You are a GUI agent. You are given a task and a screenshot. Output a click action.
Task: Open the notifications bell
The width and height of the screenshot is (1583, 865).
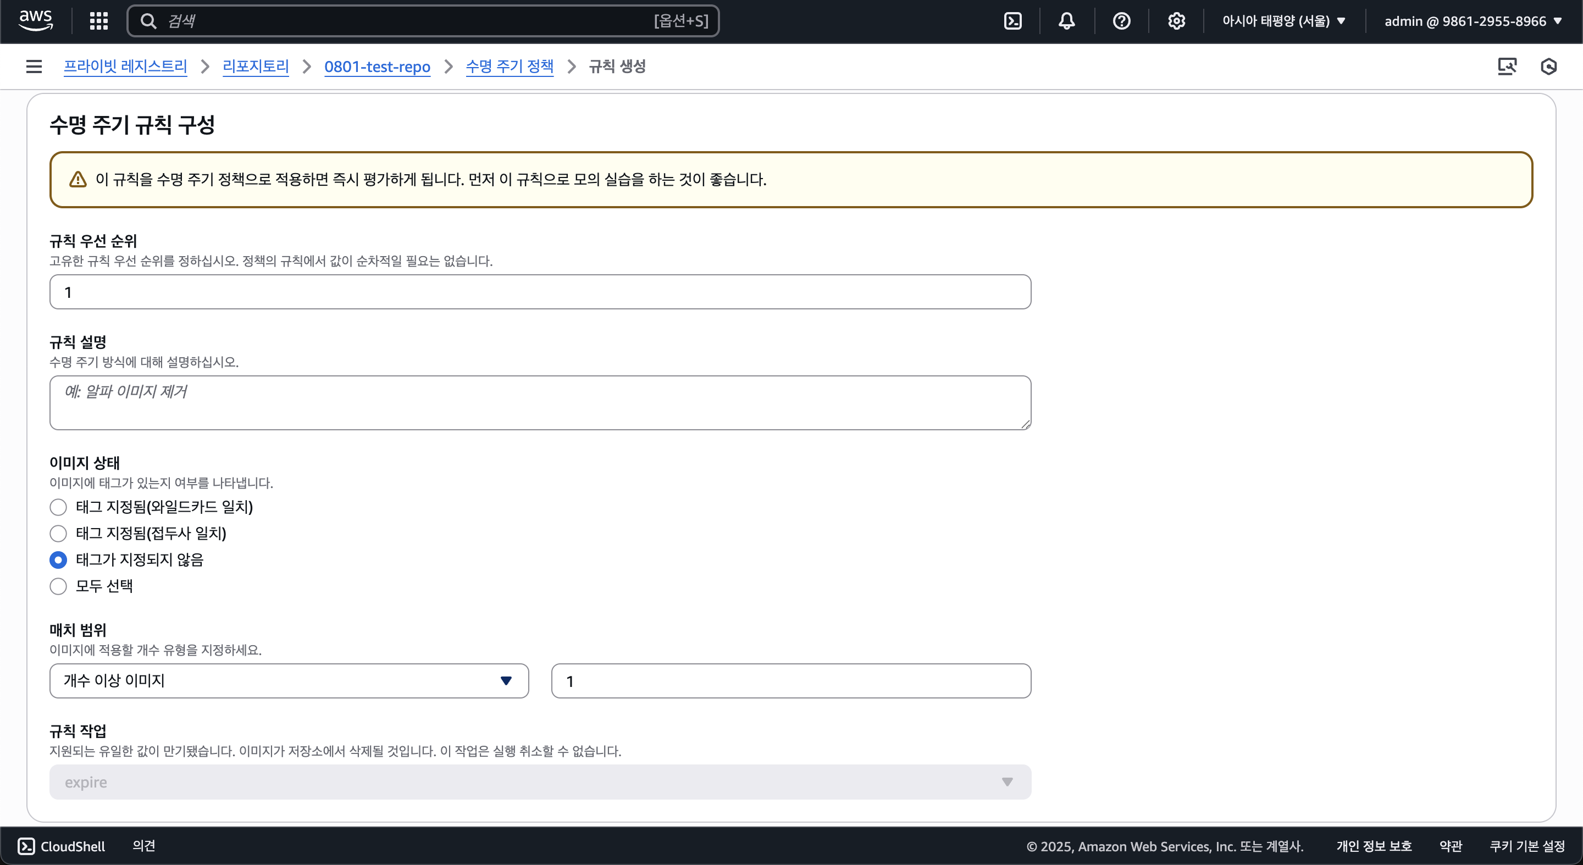(1066, 21)
